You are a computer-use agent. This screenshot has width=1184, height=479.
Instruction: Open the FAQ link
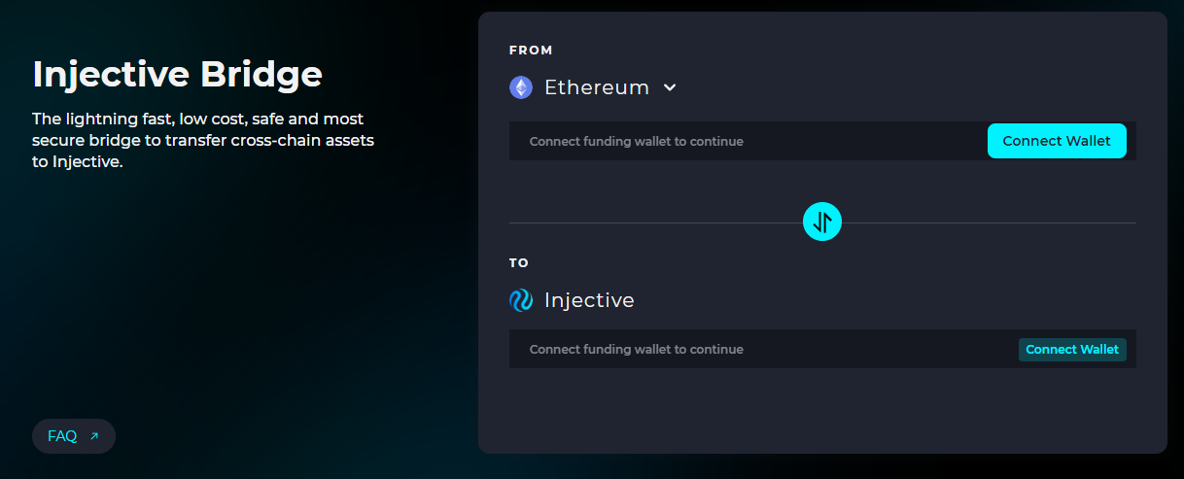click(x=74, y=436)
